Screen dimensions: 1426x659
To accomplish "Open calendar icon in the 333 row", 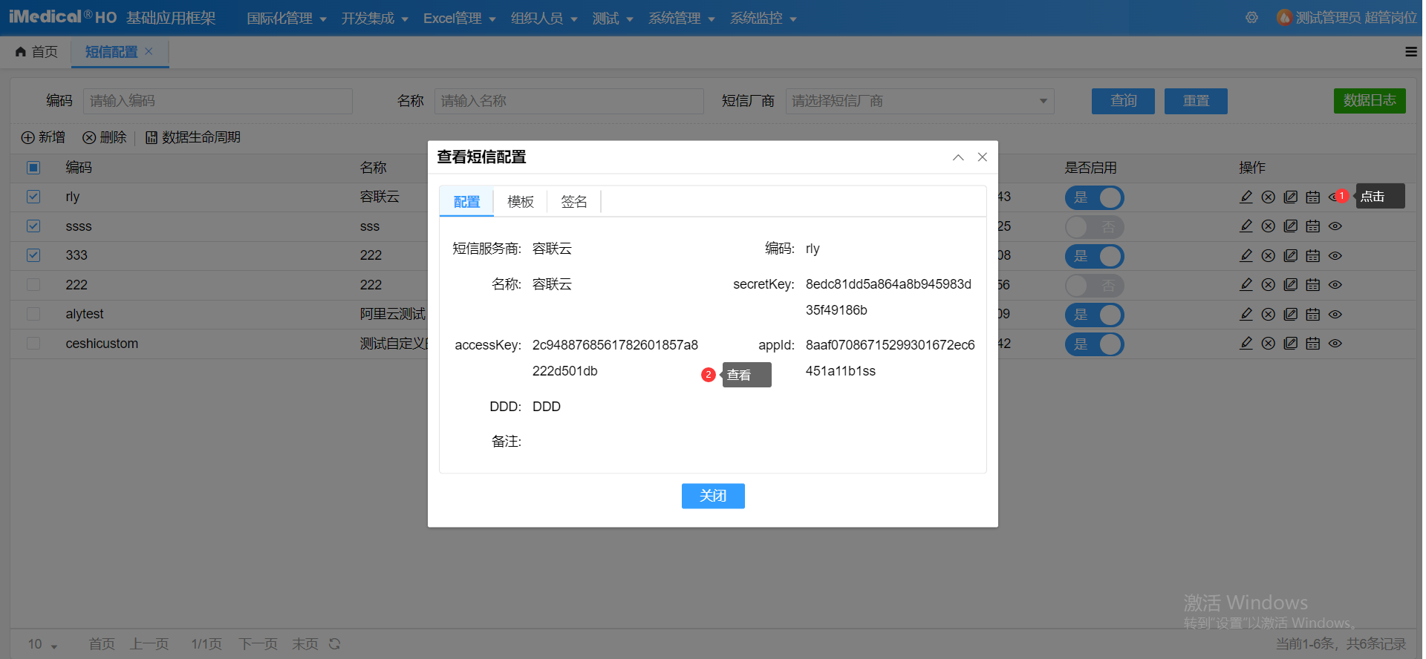I will click(1313, 255).
